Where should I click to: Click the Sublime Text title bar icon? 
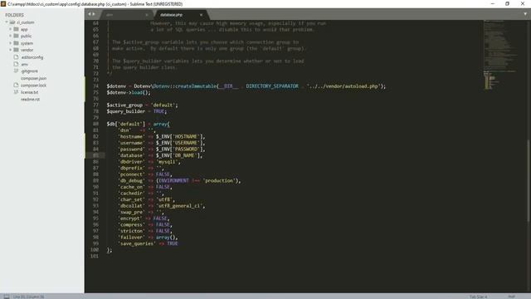[x=3, y=3]
